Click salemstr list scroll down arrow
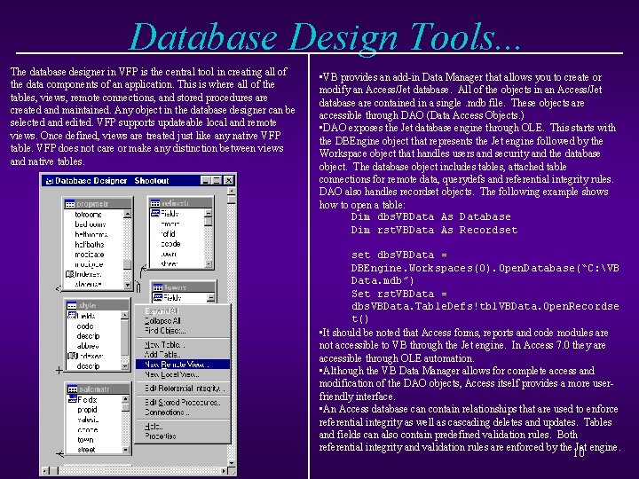Viewport: 639px width, 479px height. (x=125, y=450)
